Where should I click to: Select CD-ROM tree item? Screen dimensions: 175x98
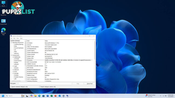(16, 59)
